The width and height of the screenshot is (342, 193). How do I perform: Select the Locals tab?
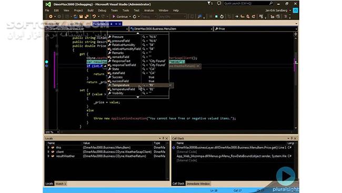[49, 184]
